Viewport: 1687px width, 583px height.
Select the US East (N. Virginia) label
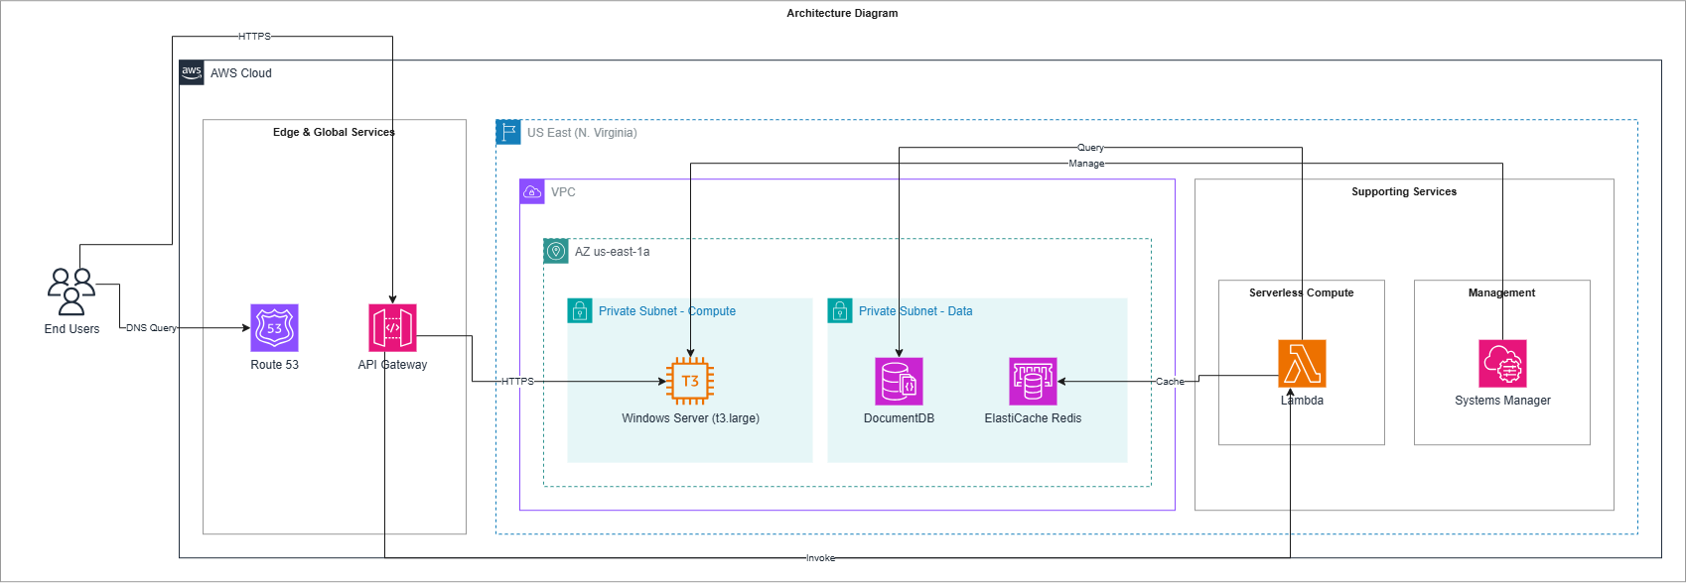(x=582, y=133)
